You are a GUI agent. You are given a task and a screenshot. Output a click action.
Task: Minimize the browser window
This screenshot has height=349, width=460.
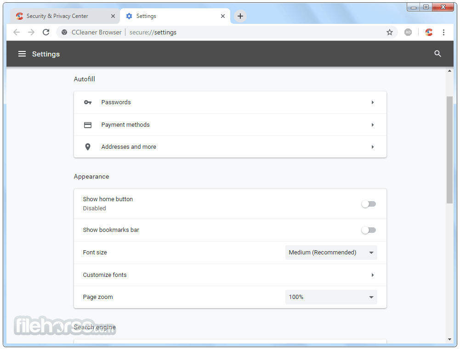pos(414,7)
